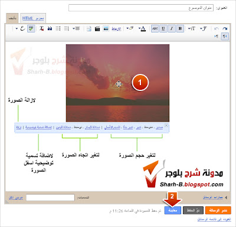Select left-to-right text direction icon
The image size is (236, 227).
[217, 37]
